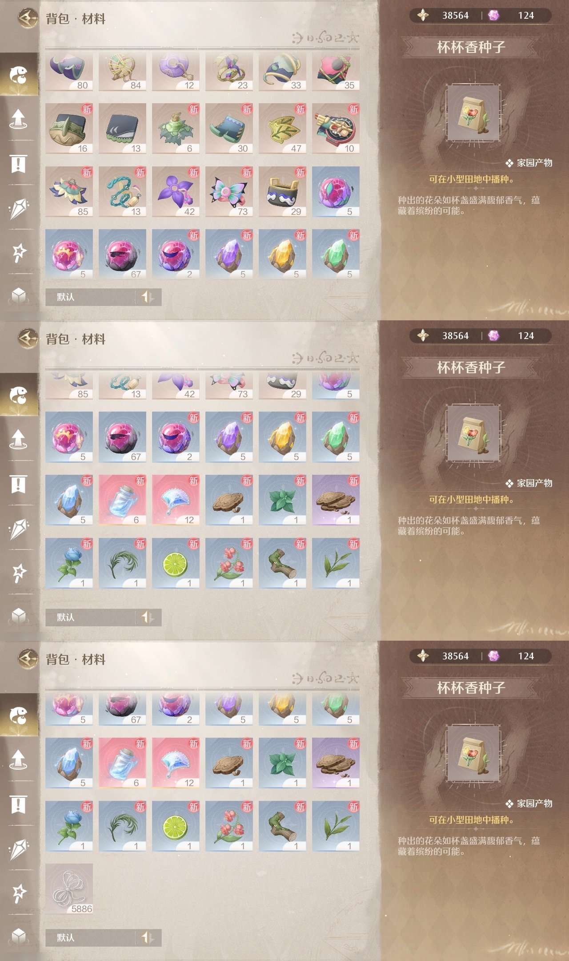Open star sidebar tab beside the 5886 item
Screen dimensions: 569x961
[x=18, y=893]
